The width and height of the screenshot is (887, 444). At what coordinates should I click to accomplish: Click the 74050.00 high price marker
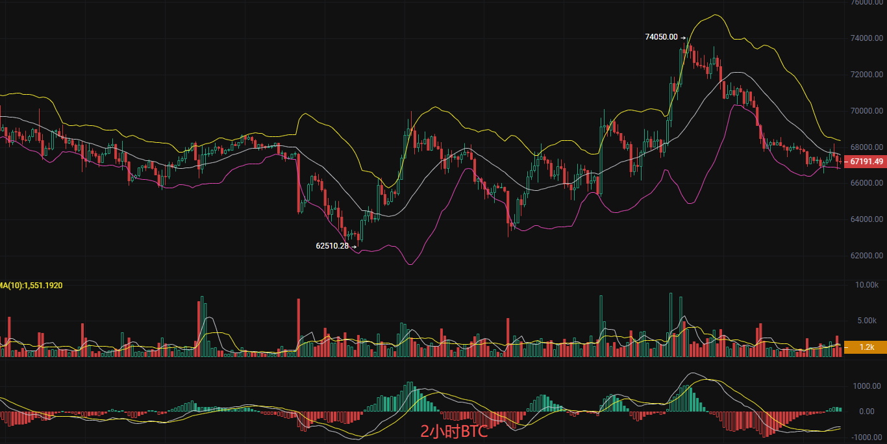tap(660, 38)
